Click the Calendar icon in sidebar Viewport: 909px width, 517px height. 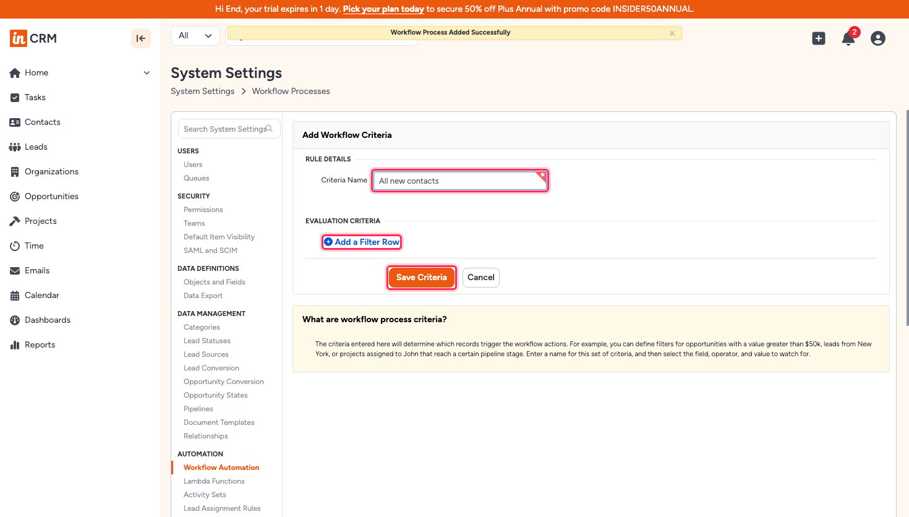(x=15, y=296)
